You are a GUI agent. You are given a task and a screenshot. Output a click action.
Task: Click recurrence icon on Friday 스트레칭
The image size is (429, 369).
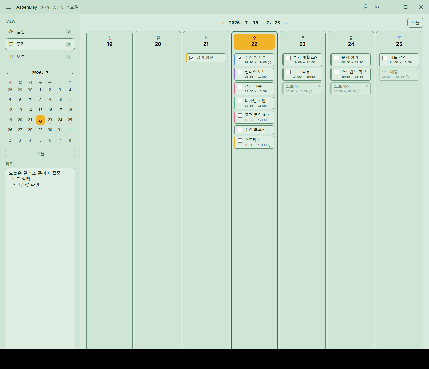pos(359,92)
